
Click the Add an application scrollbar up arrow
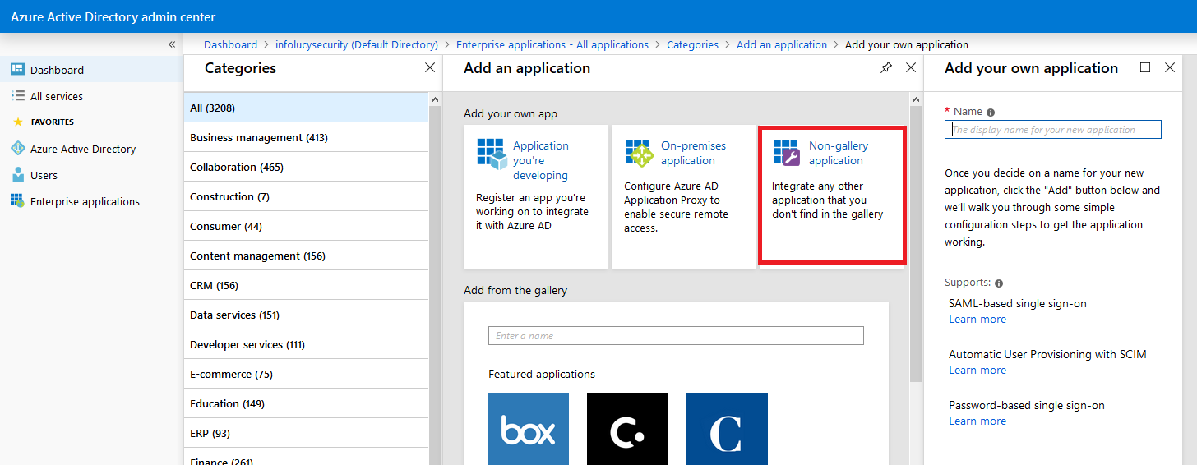[x=916, y=99]
